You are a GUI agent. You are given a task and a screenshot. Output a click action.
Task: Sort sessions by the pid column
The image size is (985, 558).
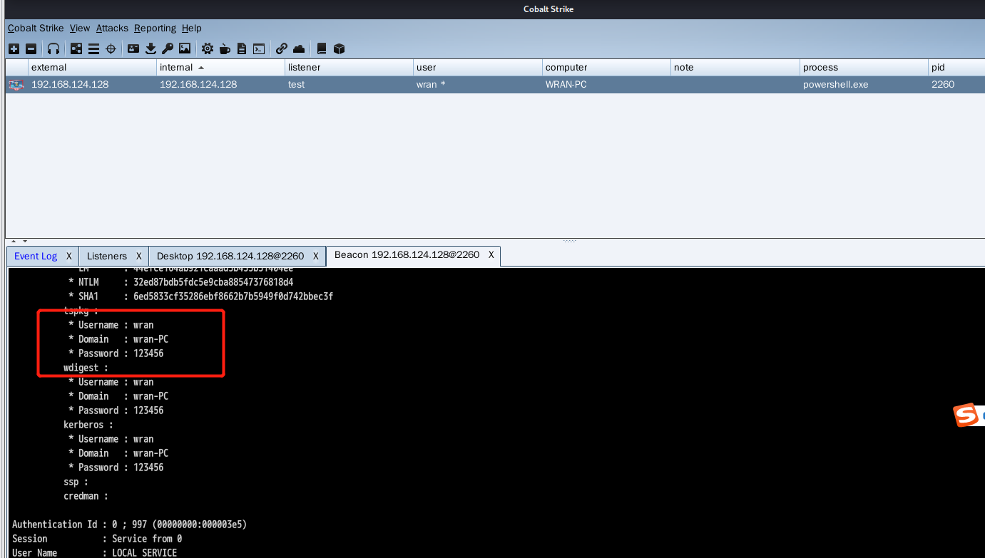click(x=956, y=68)
